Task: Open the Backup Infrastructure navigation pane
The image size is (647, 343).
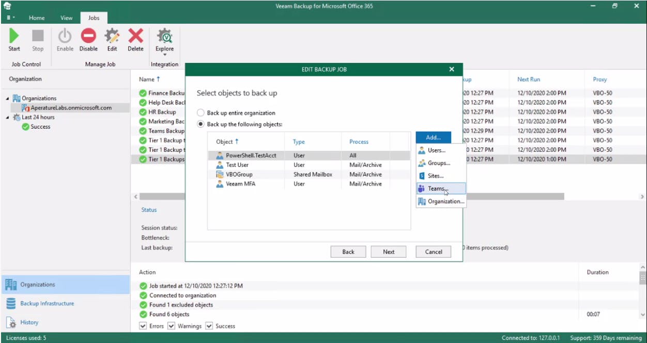Action: pos(65,304)
